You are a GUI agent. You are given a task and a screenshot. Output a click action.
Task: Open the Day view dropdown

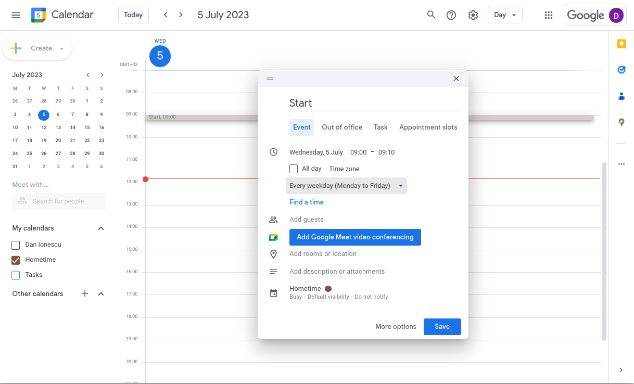[x=504, y=15]
